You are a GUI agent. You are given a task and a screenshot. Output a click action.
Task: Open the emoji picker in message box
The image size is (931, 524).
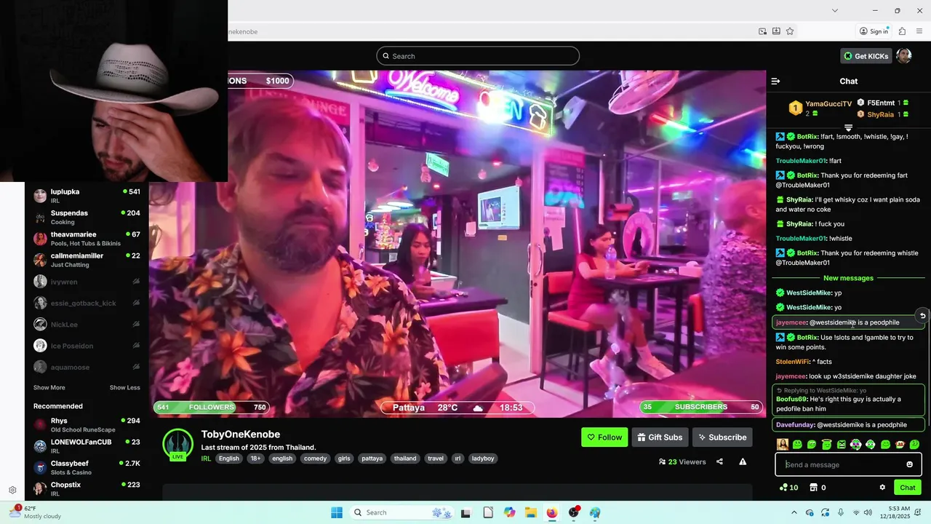click(909, 464)
